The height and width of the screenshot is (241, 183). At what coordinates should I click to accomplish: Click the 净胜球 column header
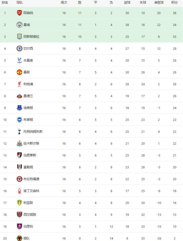159,3
